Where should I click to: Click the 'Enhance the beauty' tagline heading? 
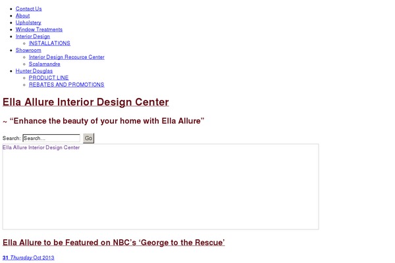(x=103, y=121)
